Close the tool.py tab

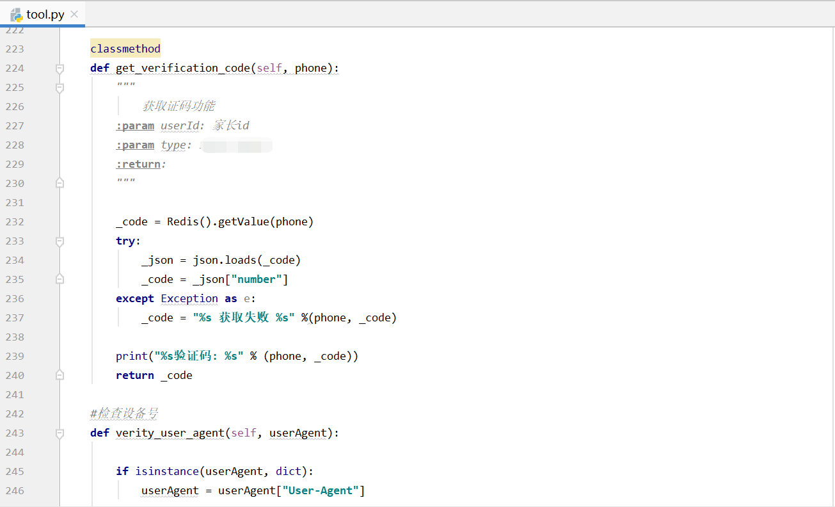74,14
